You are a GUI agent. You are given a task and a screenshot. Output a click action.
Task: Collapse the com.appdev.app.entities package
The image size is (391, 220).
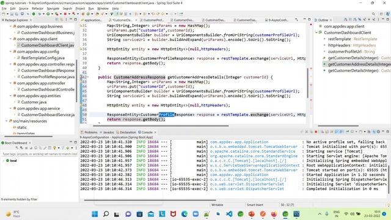10,96
